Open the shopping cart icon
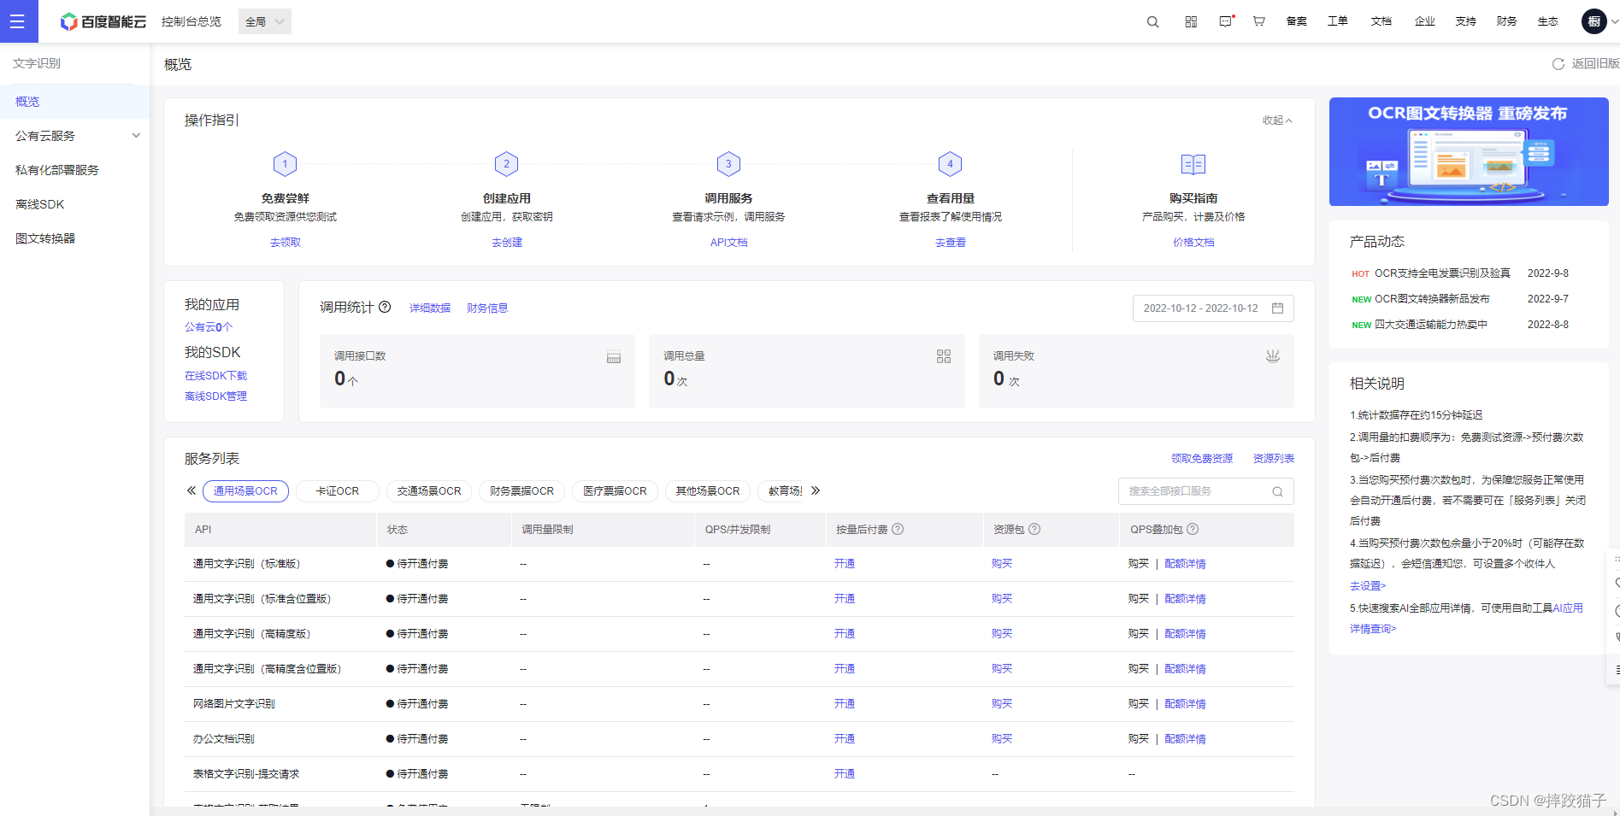Viewport: 1620px width, 816px height. [1258, 22]
